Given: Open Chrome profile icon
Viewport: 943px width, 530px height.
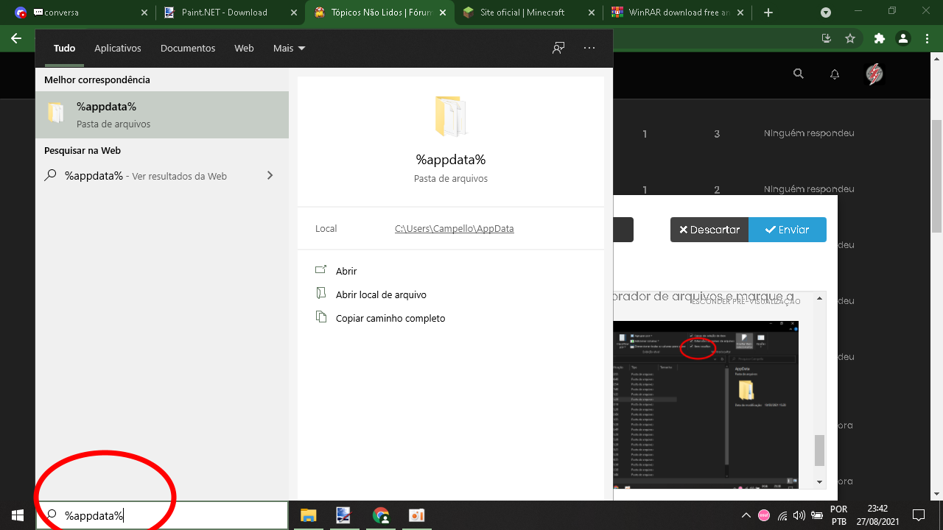Looking at the screenshot, I should [x=903, y=38].
